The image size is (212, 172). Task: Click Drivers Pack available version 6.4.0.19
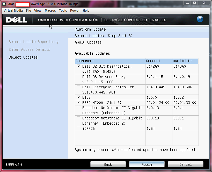(181, 77)
